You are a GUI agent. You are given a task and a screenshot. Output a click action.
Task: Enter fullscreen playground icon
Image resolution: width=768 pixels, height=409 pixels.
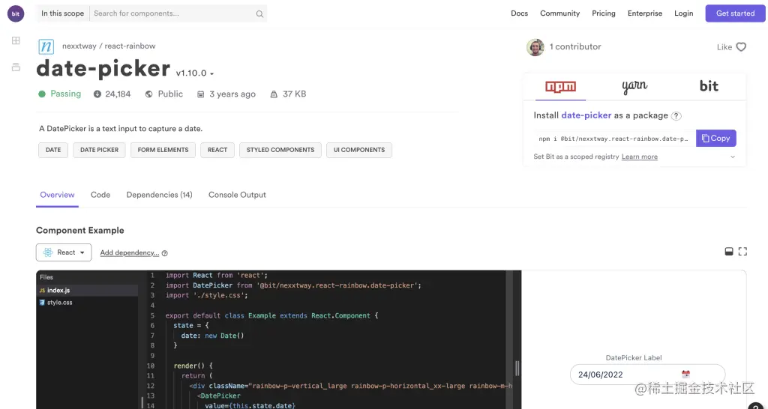pyautogui.click(x=742, y=252)
